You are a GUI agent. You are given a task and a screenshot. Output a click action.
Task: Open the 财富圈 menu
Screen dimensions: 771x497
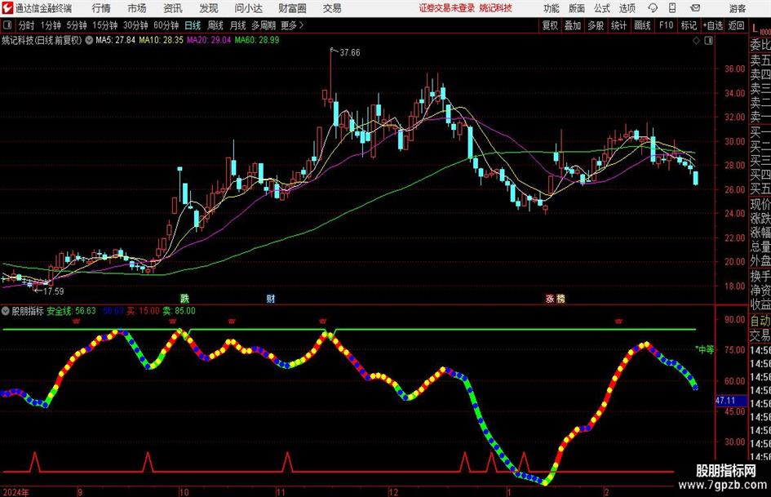[x=293, y=8]
